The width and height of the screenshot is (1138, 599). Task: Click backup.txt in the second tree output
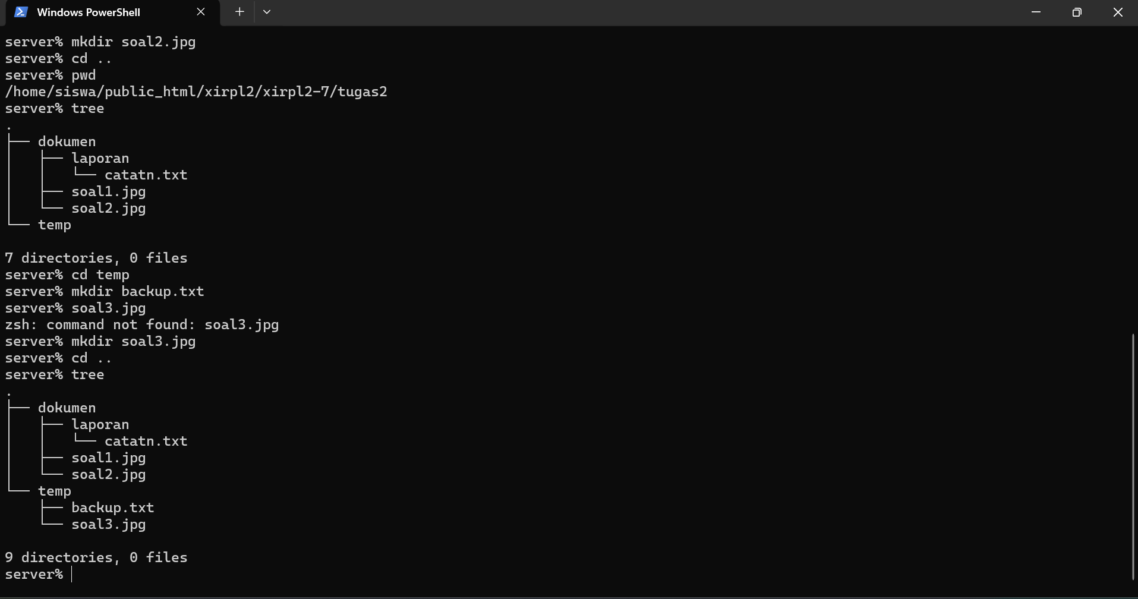(113, 507)
